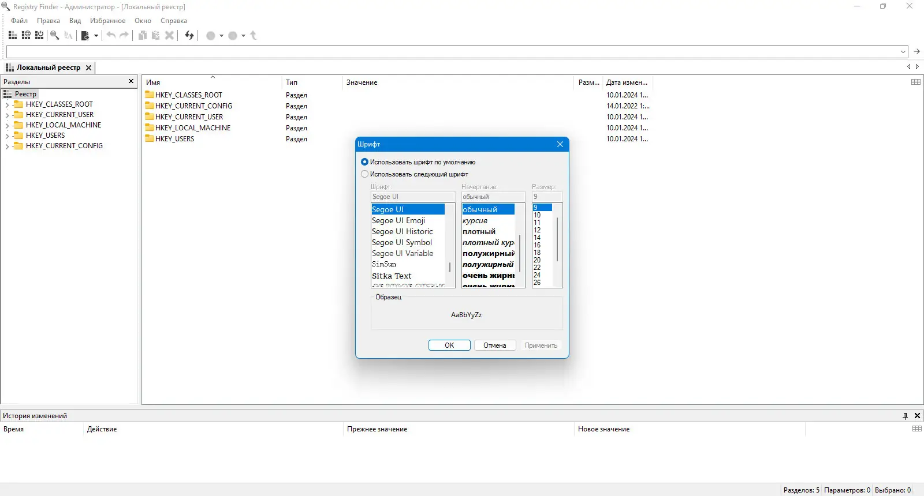This screenshot has height=496, width=924.
Task: Close the Разделы panel
Action: tap(131, 81)
